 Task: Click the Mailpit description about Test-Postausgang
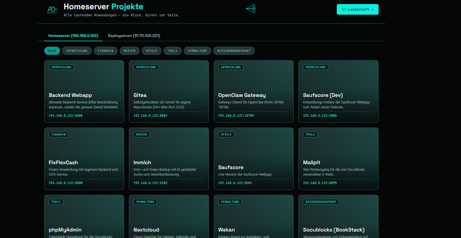[x=334, y=172]
